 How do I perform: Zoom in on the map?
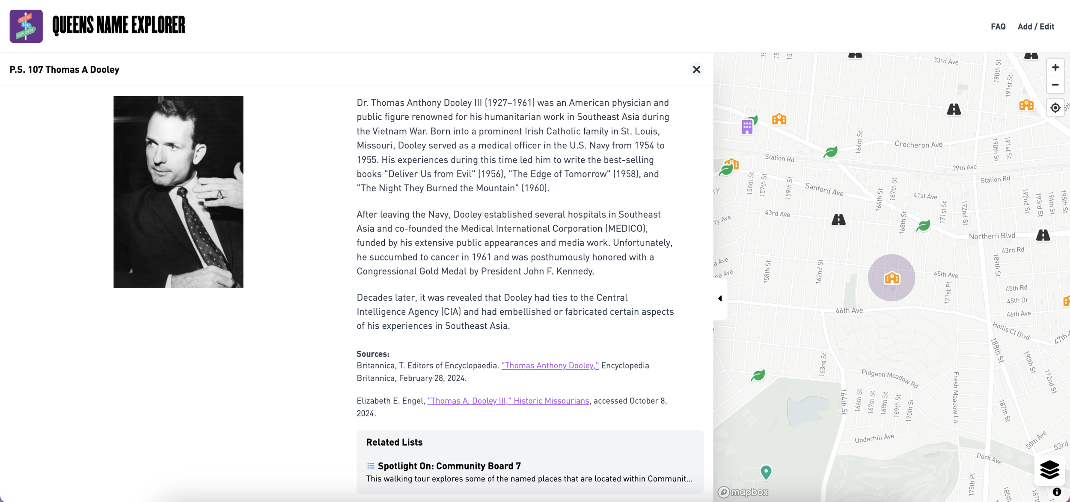(x=1055, y=68)
